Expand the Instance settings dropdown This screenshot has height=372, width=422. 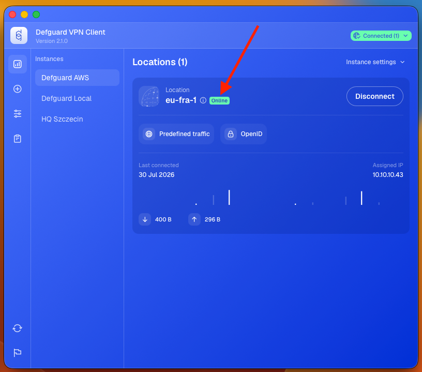pos(375,62)
